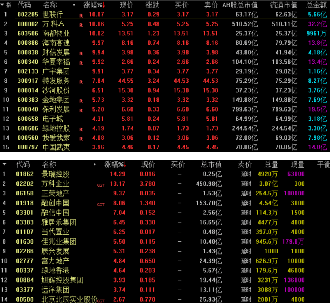Click the R marker beside 我爱我家
This screenshot has height=303, width=330.
coord(81,139)
